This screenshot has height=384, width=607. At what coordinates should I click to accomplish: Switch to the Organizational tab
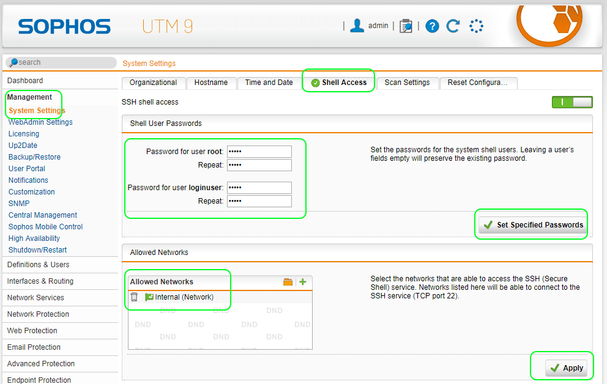tap(154, 83)
